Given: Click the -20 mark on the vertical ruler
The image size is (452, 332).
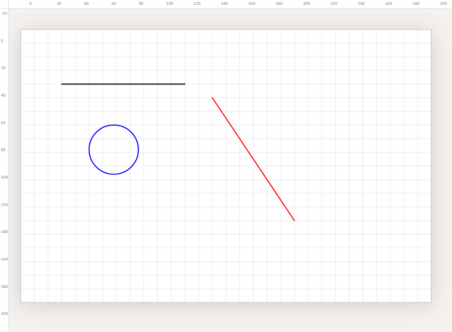Looking at the screenshot, I should coord(4,13).
